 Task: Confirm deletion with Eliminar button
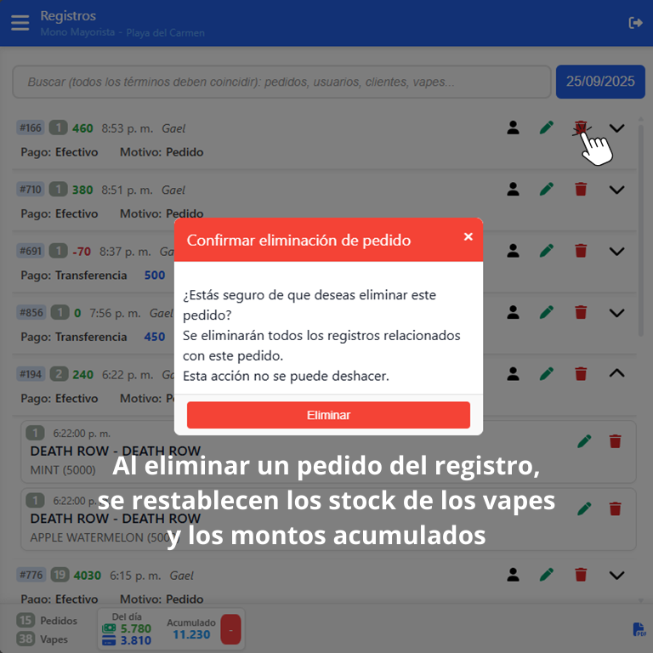pyautogui.click(x=328, y=415)
